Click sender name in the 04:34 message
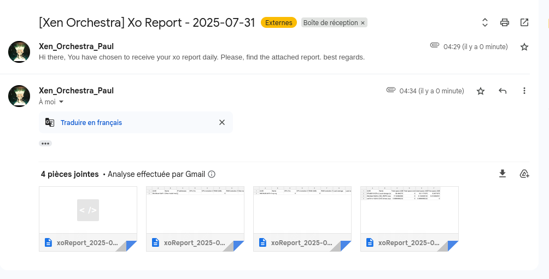Image resolution: width=549 pixels, height=279 pixels. [x=77, y=91]
